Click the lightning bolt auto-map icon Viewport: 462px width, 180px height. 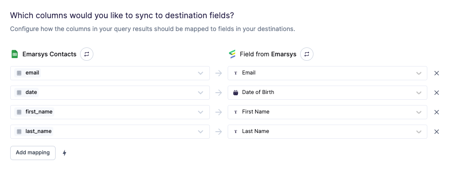tap(64, 153)
